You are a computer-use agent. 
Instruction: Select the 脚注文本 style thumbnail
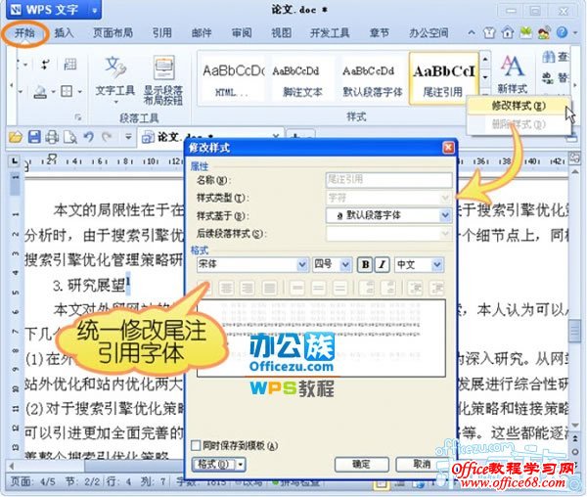tap(302, 78)
